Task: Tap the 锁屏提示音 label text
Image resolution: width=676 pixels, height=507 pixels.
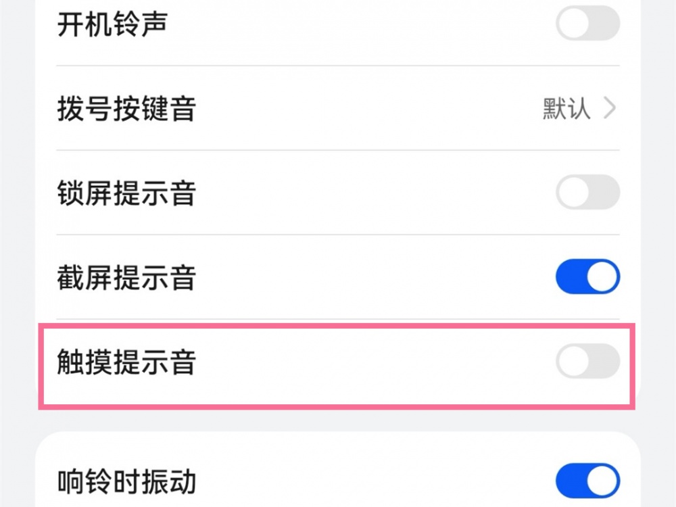Action: tap(126, 193)
